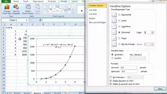Select row 12 header
The height and width of the screenshot is (94, 167).
(3, 65)
